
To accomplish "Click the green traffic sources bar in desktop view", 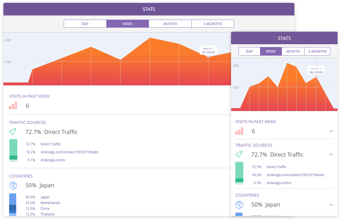I will pos(13,150).
